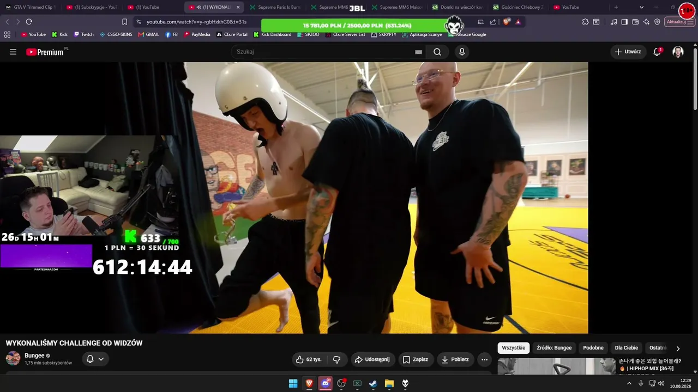Select the Dla Ciebie filter chip

pyautogui.click(x=627, y=348)
